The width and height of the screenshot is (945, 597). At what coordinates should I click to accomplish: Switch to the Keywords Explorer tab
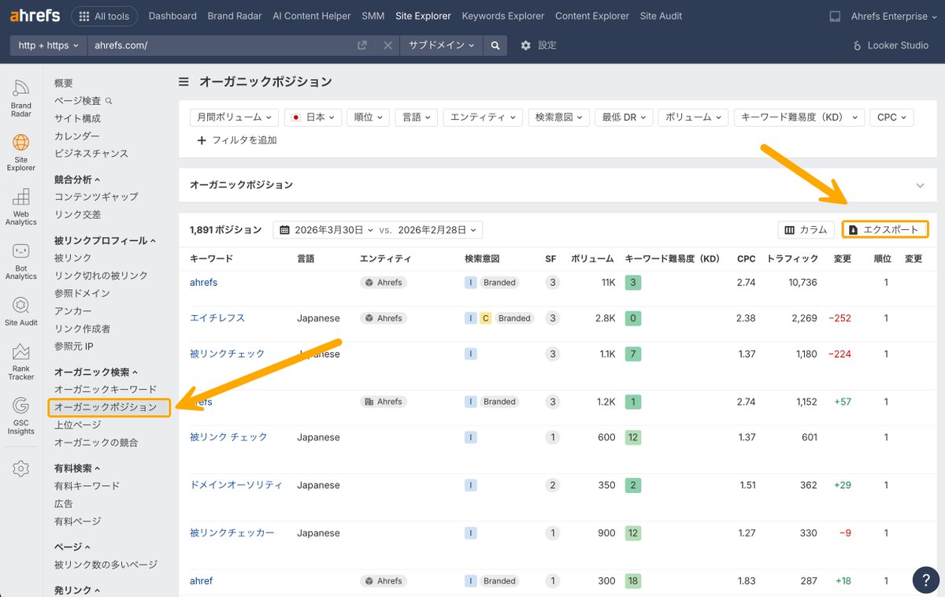[x=502, y=16]
